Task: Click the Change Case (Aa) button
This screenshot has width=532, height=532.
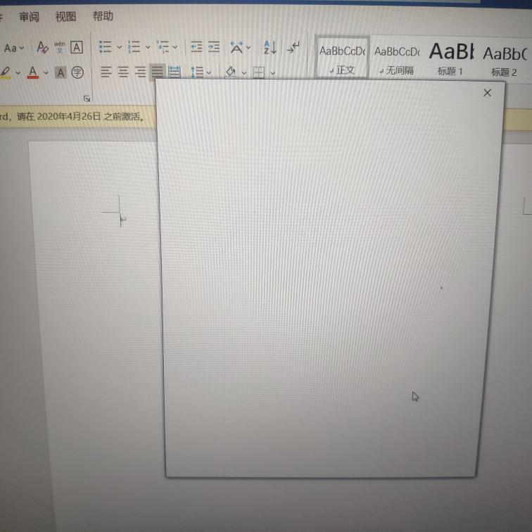Action: [10, 48]
